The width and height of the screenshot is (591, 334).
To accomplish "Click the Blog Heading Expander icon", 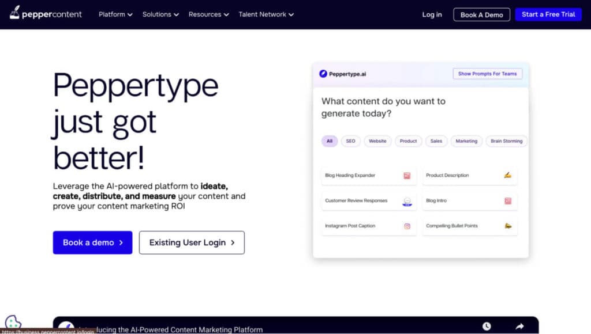I will [x=407, y=175].
